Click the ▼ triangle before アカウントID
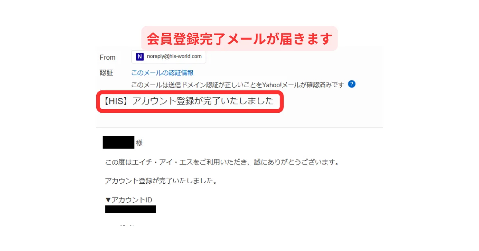This screenshot has height=251, width=479. point(108,200)
